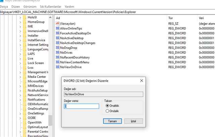Click the InstallService folder icon
Screen dimensions: 215x137
[x=25, y=40]
